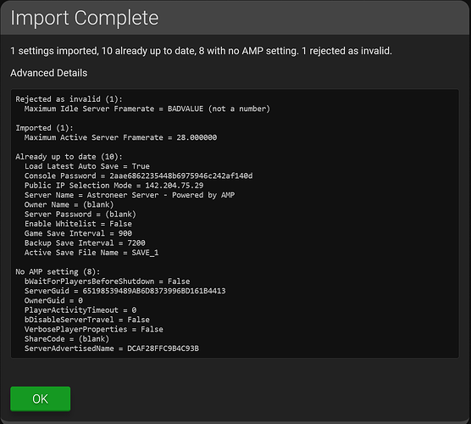Viewport: 471px width, 424px height.
Task: Click the 'Rejected as invalid (1):' line
Action: (x=69, y=99)
